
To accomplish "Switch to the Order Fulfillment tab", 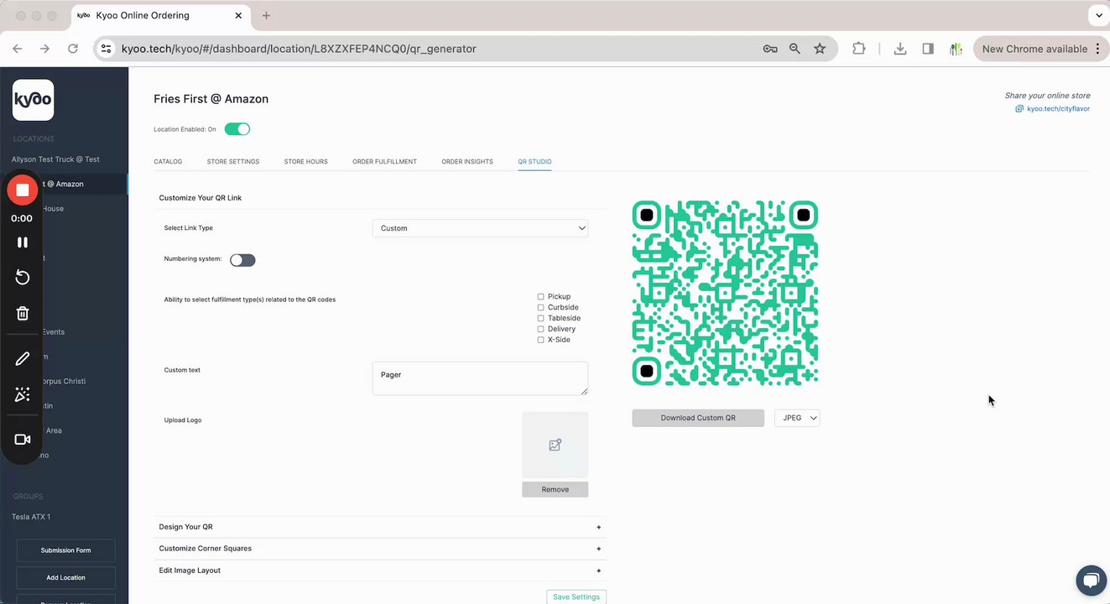I will point(384,161).
